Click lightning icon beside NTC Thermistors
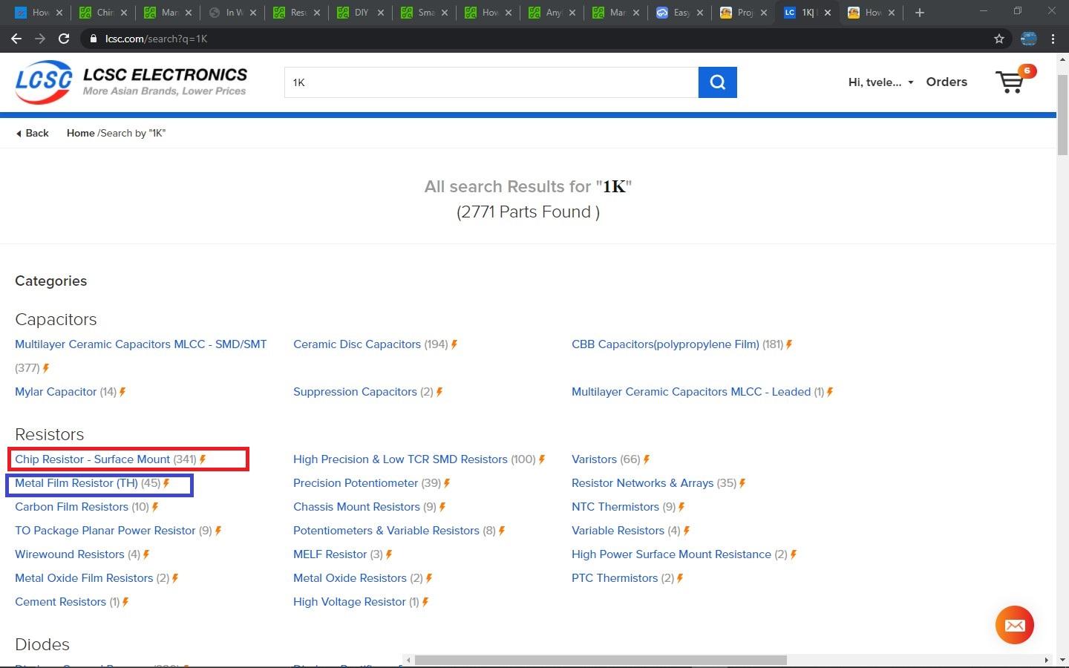The height and width of the screenshot is (668, 1069). (x=681, y=507)
